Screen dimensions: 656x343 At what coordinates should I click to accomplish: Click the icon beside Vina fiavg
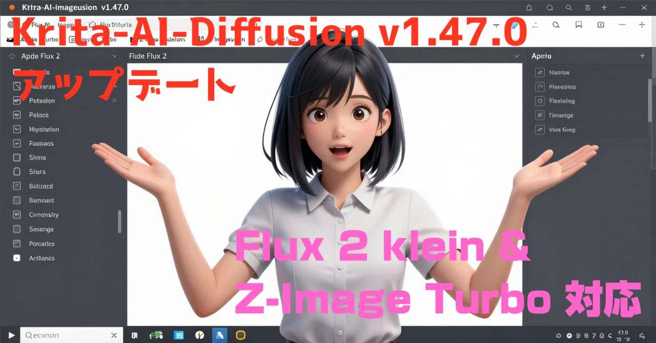click(539, 130)
